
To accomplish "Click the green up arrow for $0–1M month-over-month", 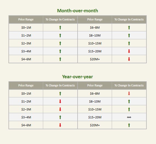I will coord(60,28).
